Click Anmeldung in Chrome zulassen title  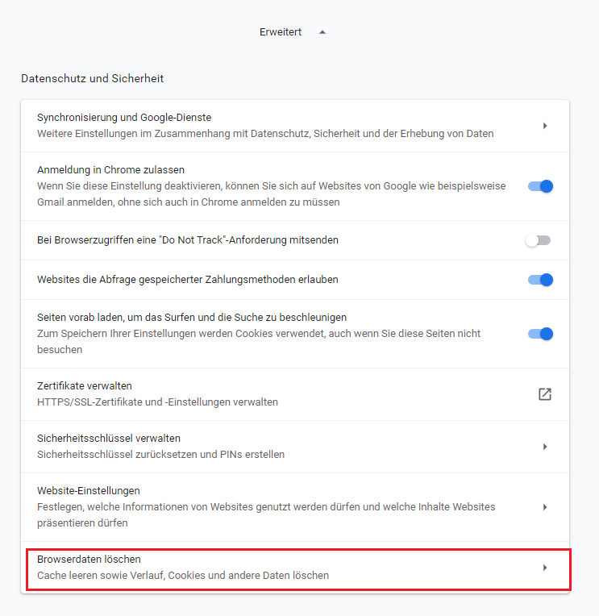tap(110, 169)
